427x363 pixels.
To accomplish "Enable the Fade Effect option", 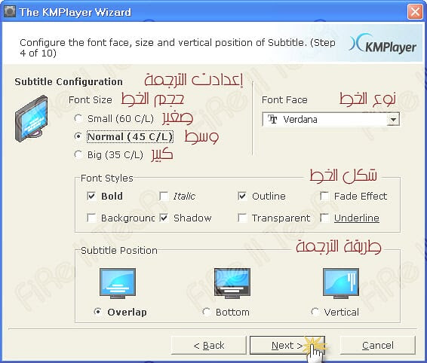I will (324, 196).
